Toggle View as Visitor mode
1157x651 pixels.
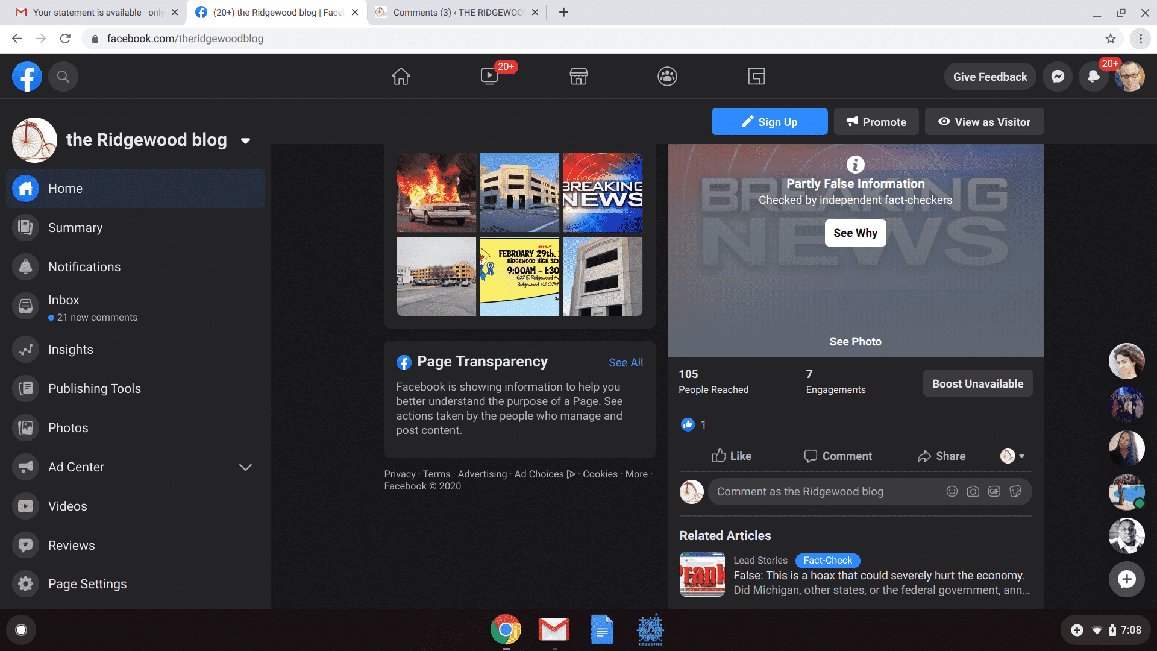(984, 122)
